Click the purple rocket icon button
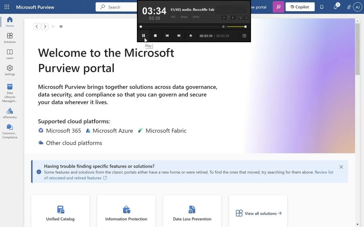 (x=278, y=7)
